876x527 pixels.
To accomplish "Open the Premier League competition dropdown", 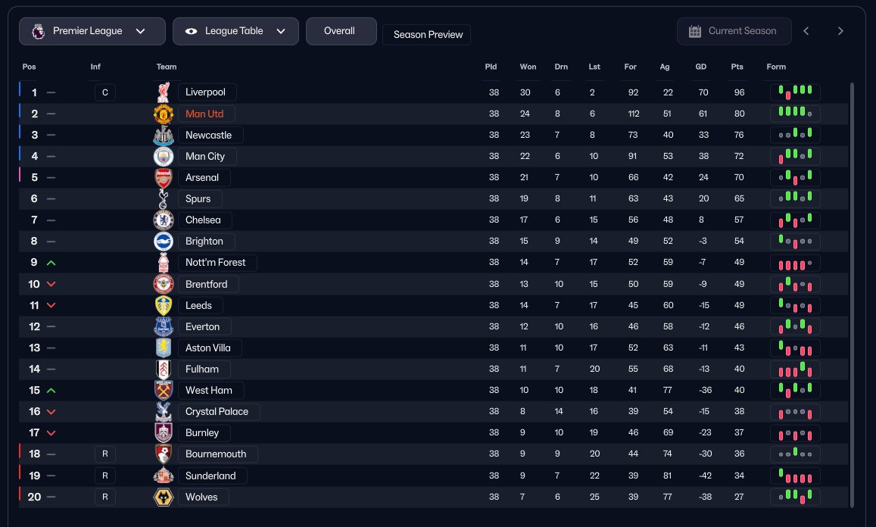I will [x=92, y=32].
